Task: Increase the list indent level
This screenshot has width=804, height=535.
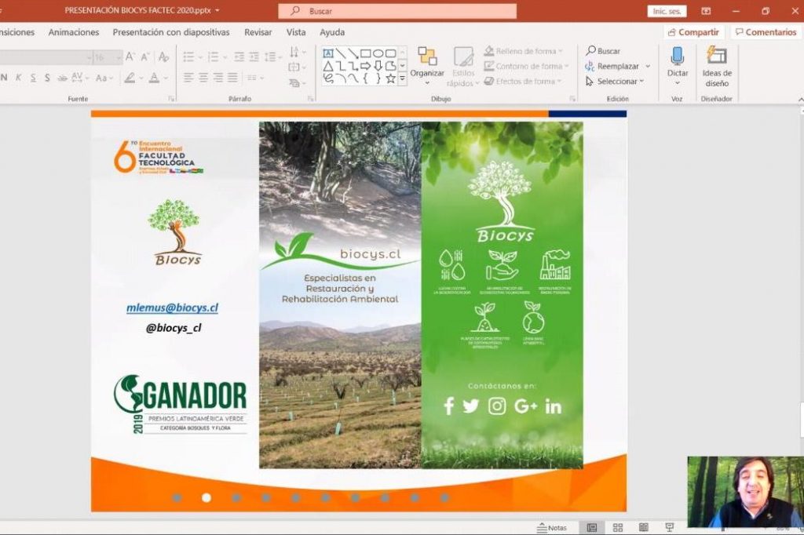Action: pos(254,57)
